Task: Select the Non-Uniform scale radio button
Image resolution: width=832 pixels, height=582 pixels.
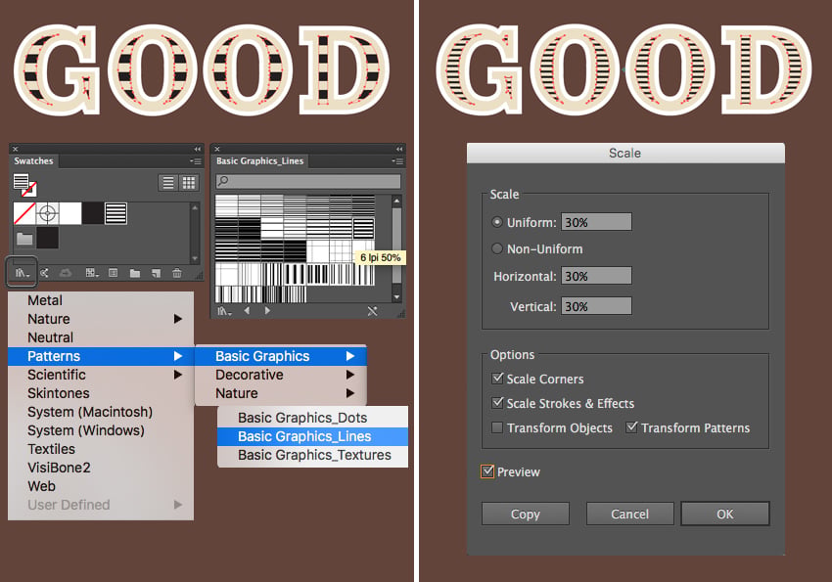Action: (x=497, y=248)
